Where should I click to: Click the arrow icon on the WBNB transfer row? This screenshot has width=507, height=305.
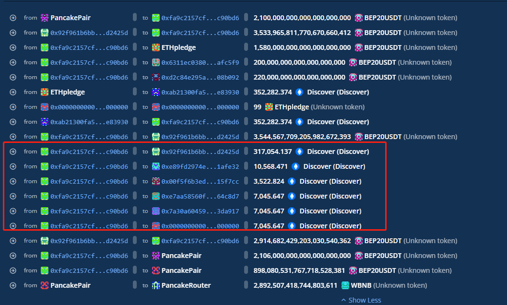pos(13,285)
